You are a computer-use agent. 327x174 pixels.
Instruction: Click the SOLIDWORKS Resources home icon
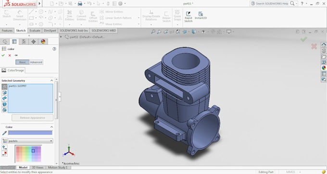click(324, 45)
